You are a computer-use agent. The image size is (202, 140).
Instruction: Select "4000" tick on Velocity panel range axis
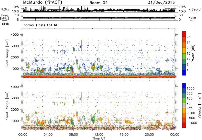[15, 87]
